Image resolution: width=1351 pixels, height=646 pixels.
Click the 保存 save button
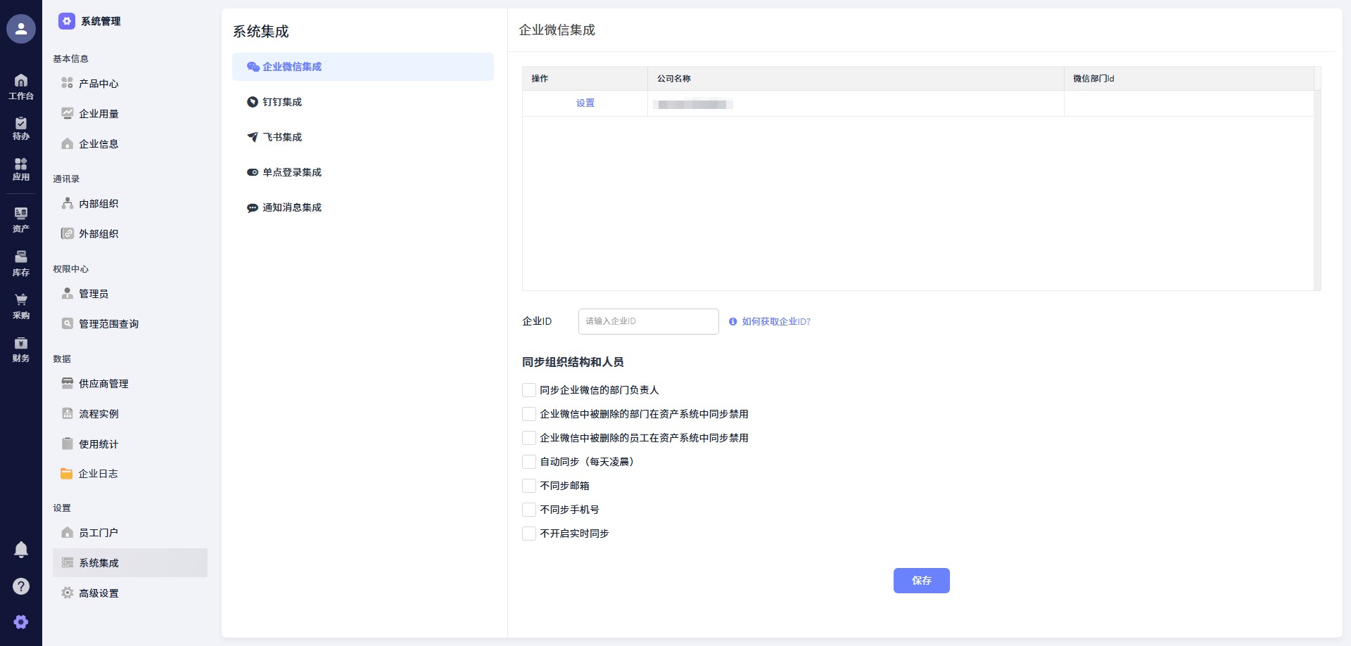pyautogui.click(x=922, y=581)
